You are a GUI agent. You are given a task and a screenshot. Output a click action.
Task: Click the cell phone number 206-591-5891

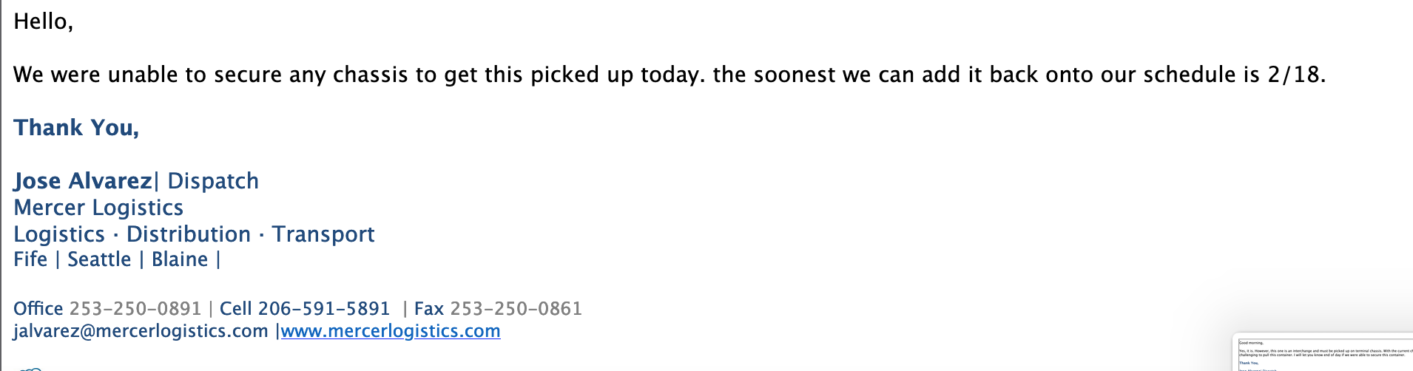tap(323, 309)
